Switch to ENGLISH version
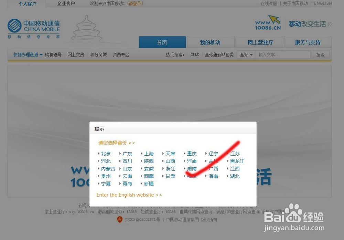Viewport: 344px width, 240px height. 323,3
